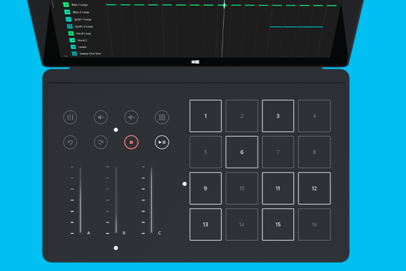
Task: Tap the grid pad-view icon
Action: 162,117
